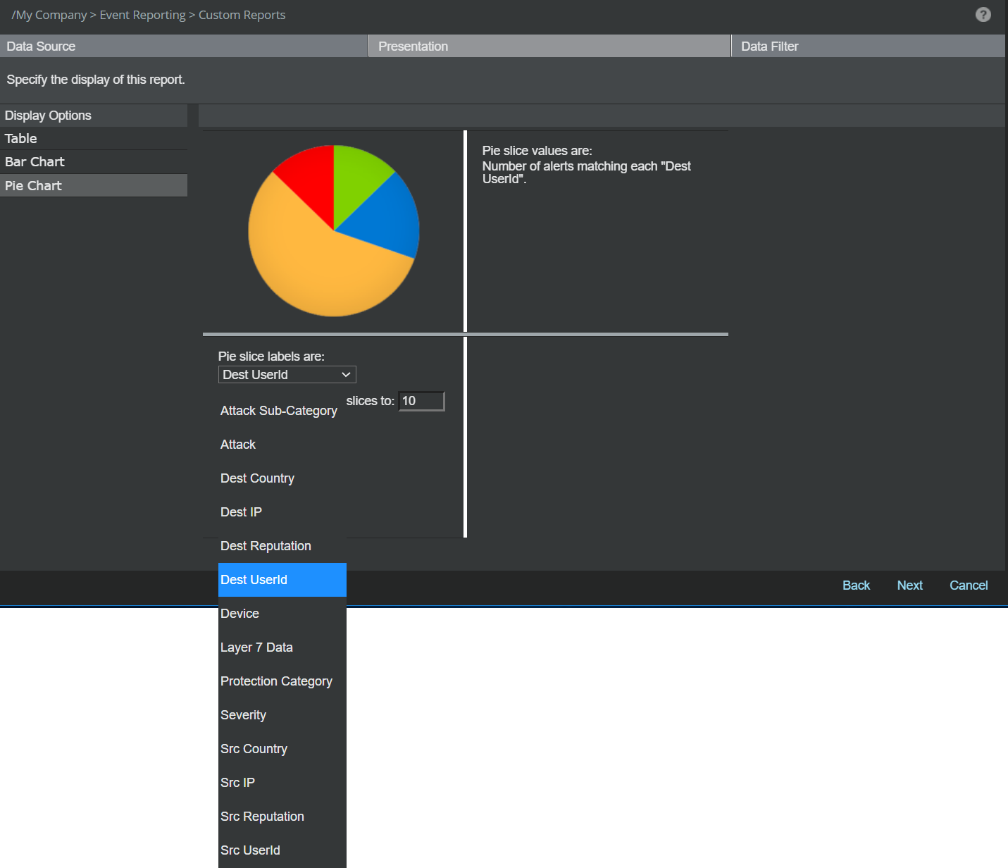Image resolution: width=1008 pixels, height=868 pixels.
Task: Choose Src Country in dropdown
Action: click(x=282, y=749)
